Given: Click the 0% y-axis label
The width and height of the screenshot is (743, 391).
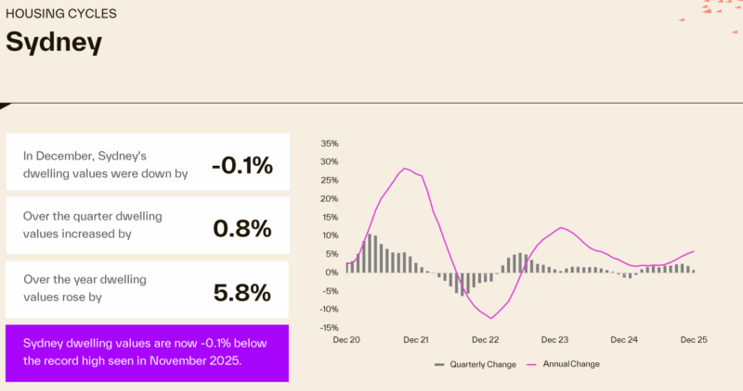Looking at the screenshot, I should coord(331,272).
